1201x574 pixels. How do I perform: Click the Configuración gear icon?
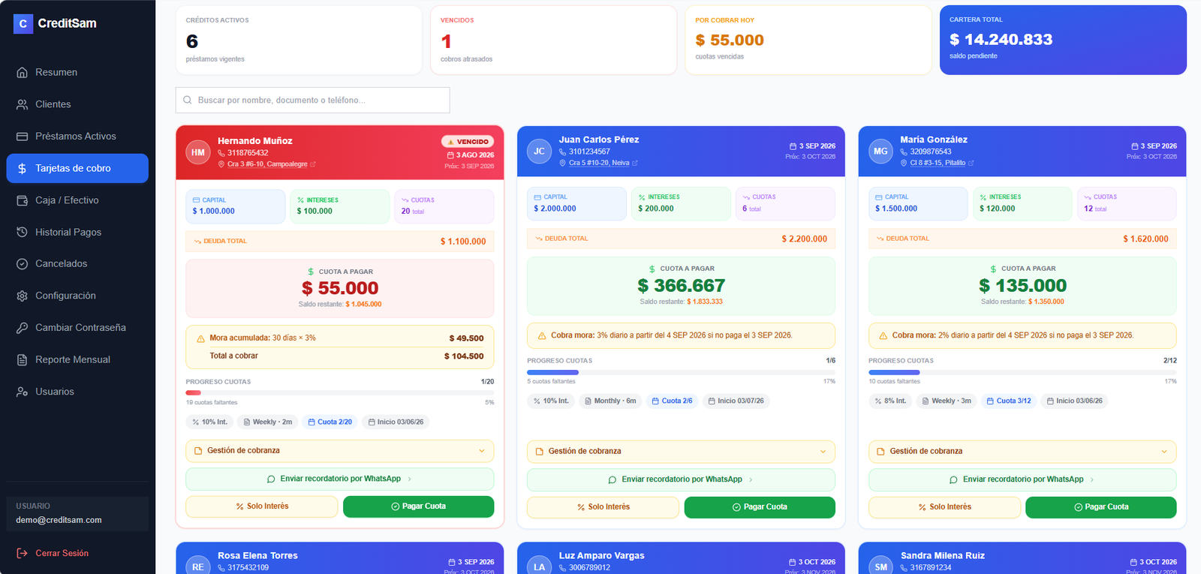22,296
